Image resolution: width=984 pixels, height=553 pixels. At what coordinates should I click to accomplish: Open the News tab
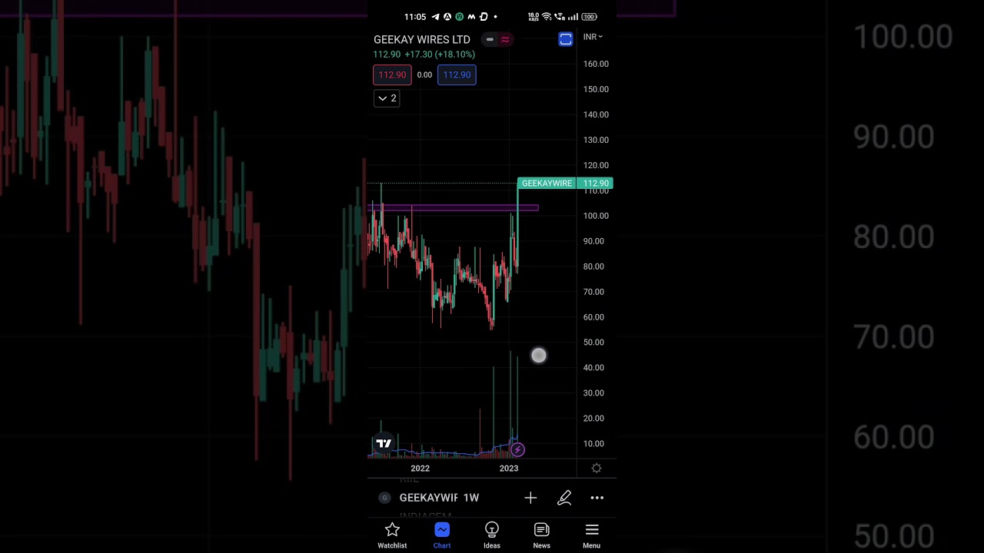542,535
